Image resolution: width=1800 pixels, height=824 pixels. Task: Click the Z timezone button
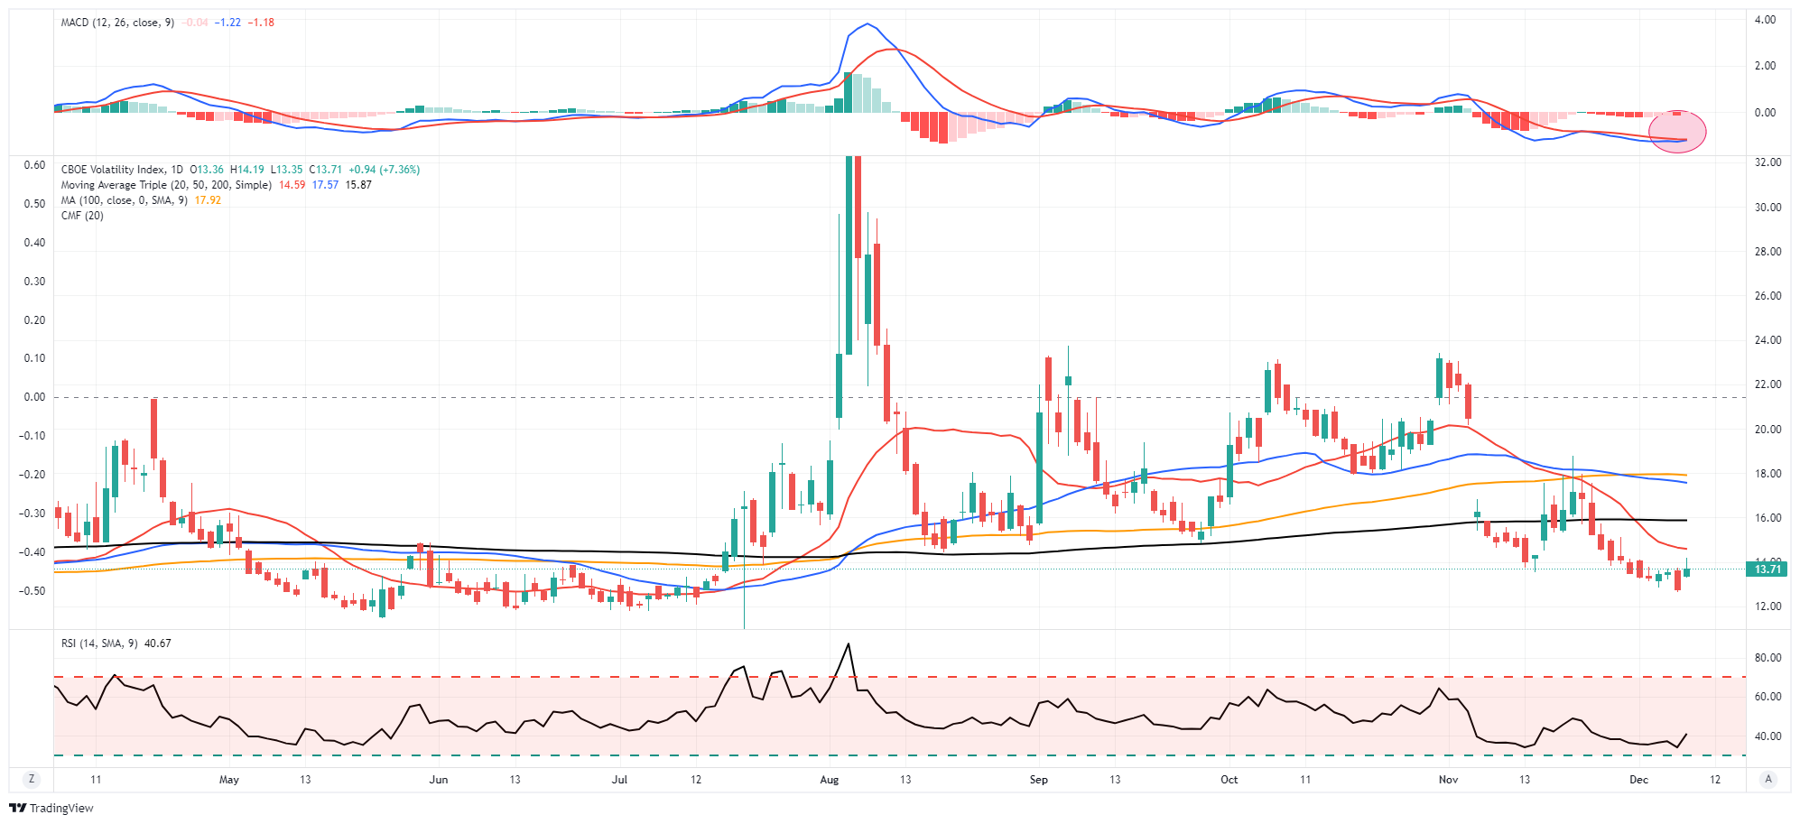(x=32, y=779)
